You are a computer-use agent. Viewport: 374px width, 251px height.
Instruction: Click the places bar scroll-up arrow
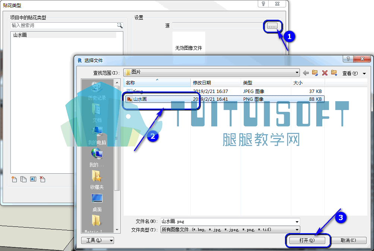click(x=117, y=83)
